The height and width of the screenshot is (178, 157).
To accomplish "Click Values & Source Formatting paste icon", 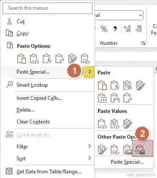I will pos(128,124).
